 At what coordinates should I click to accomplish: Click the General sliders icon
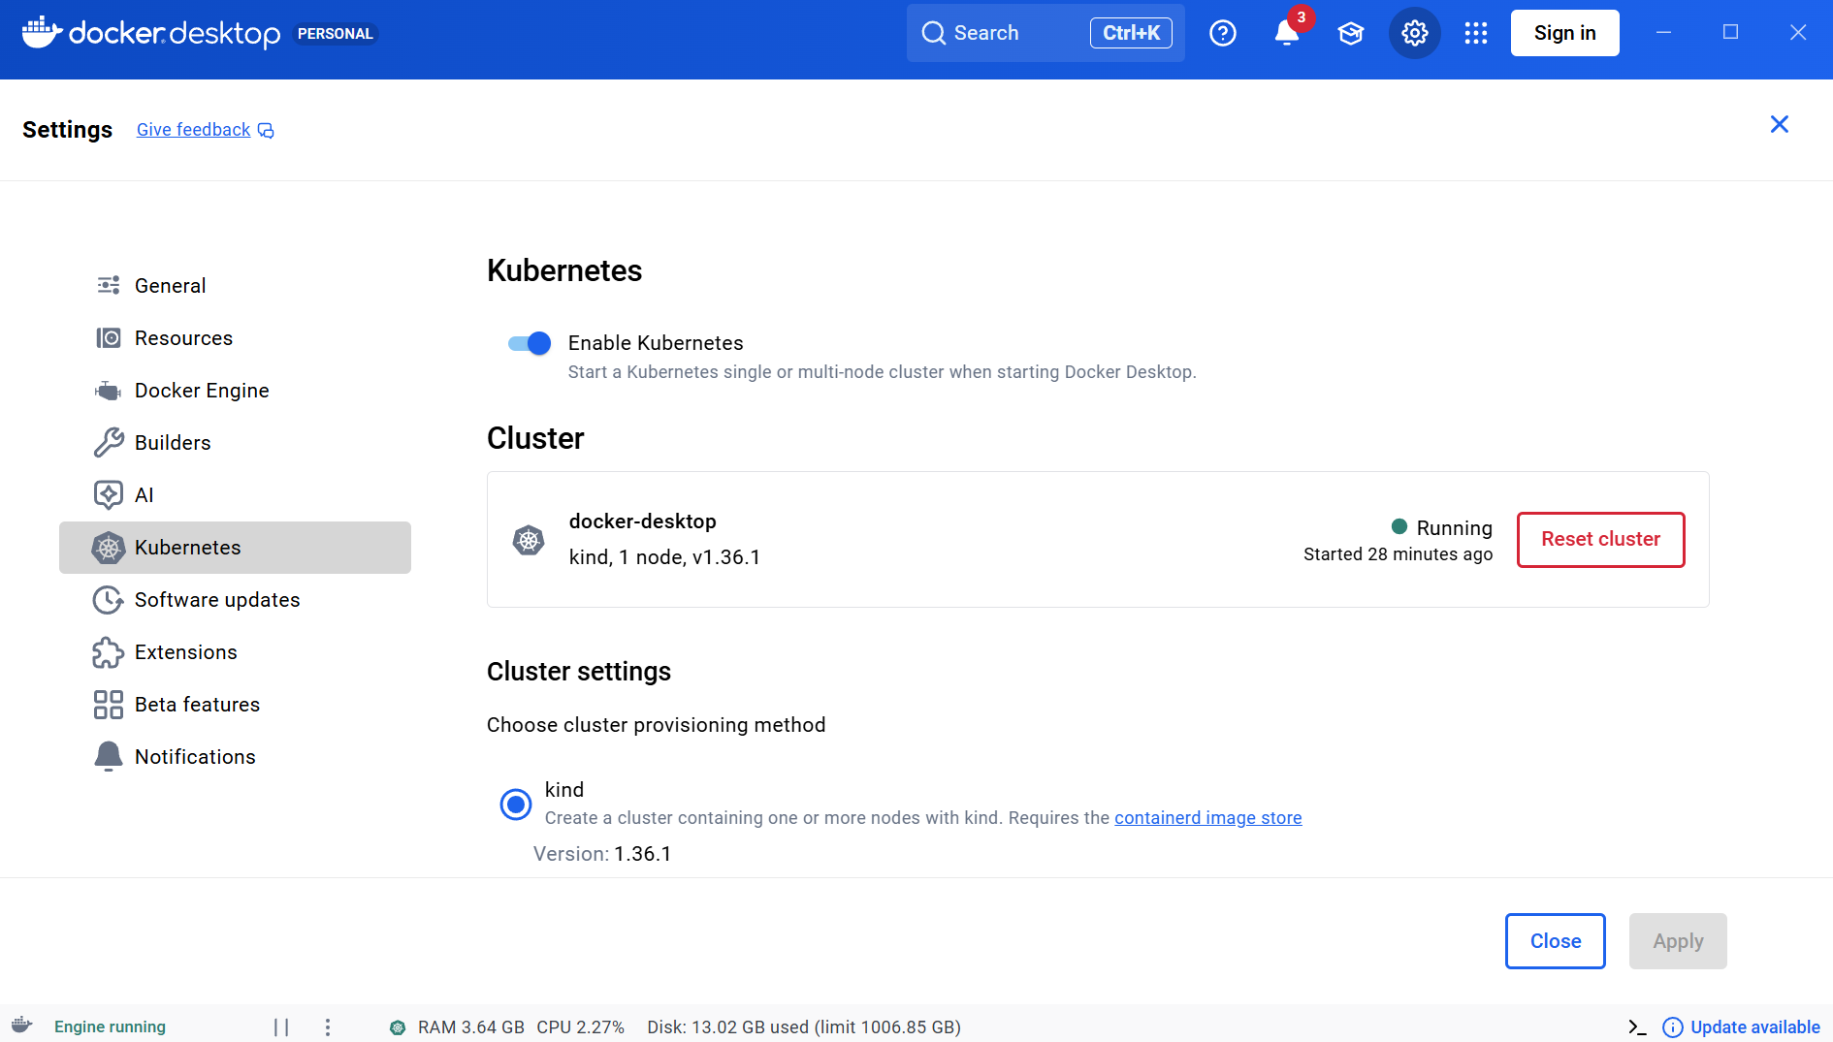[x=109, y=285]
